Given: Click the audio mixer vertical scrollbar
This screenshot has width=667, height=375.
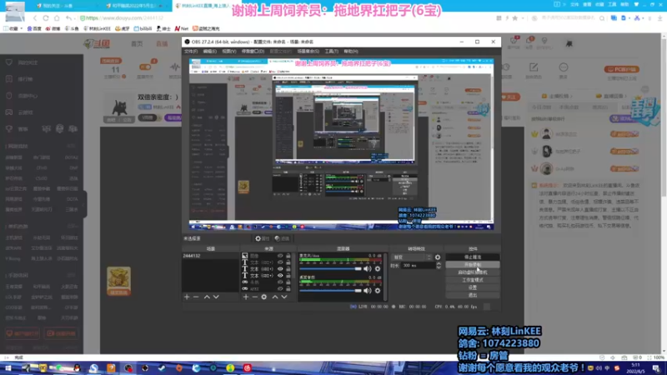Looking at the screenshot, I should (385, 277).
